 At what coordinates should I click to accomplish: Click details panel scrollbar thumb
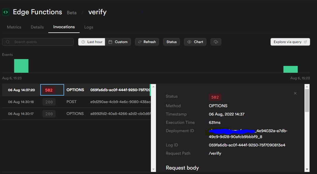pos(307,100)
